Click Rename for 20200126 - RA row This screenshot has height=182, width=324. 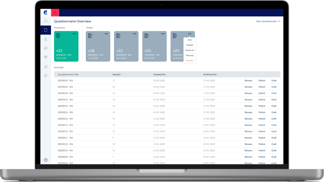(248, 106)
